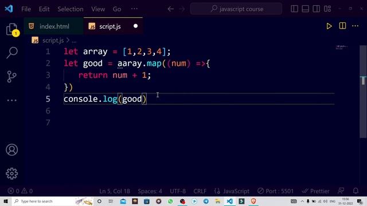Screen dimensions: 367x206
Task: Click the VS Code taskbar icon
Action: [x=229, y=201]
